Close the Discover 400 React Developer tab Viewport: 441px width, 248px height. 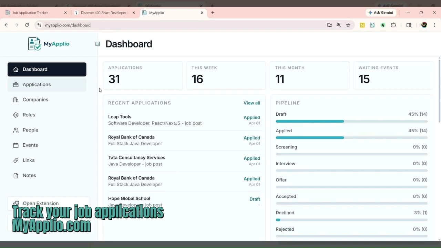(x=134, y=13)
